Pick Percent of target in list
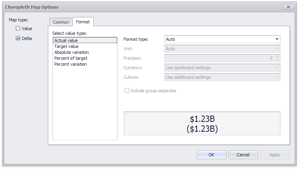The image size is (299, 169). coord(70,58)
